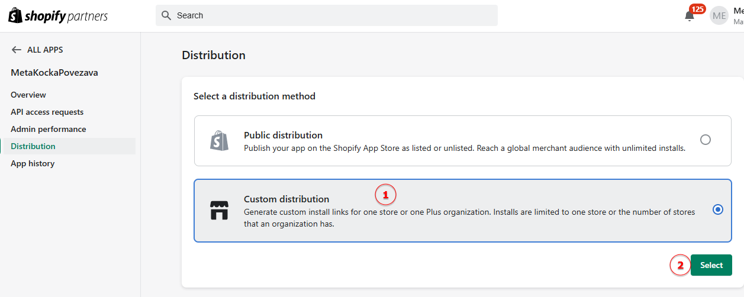744x297 pixels.
Task: Click the MetaKockaPovezava app name
Action: pyautogui.click(x=54, y=73)
